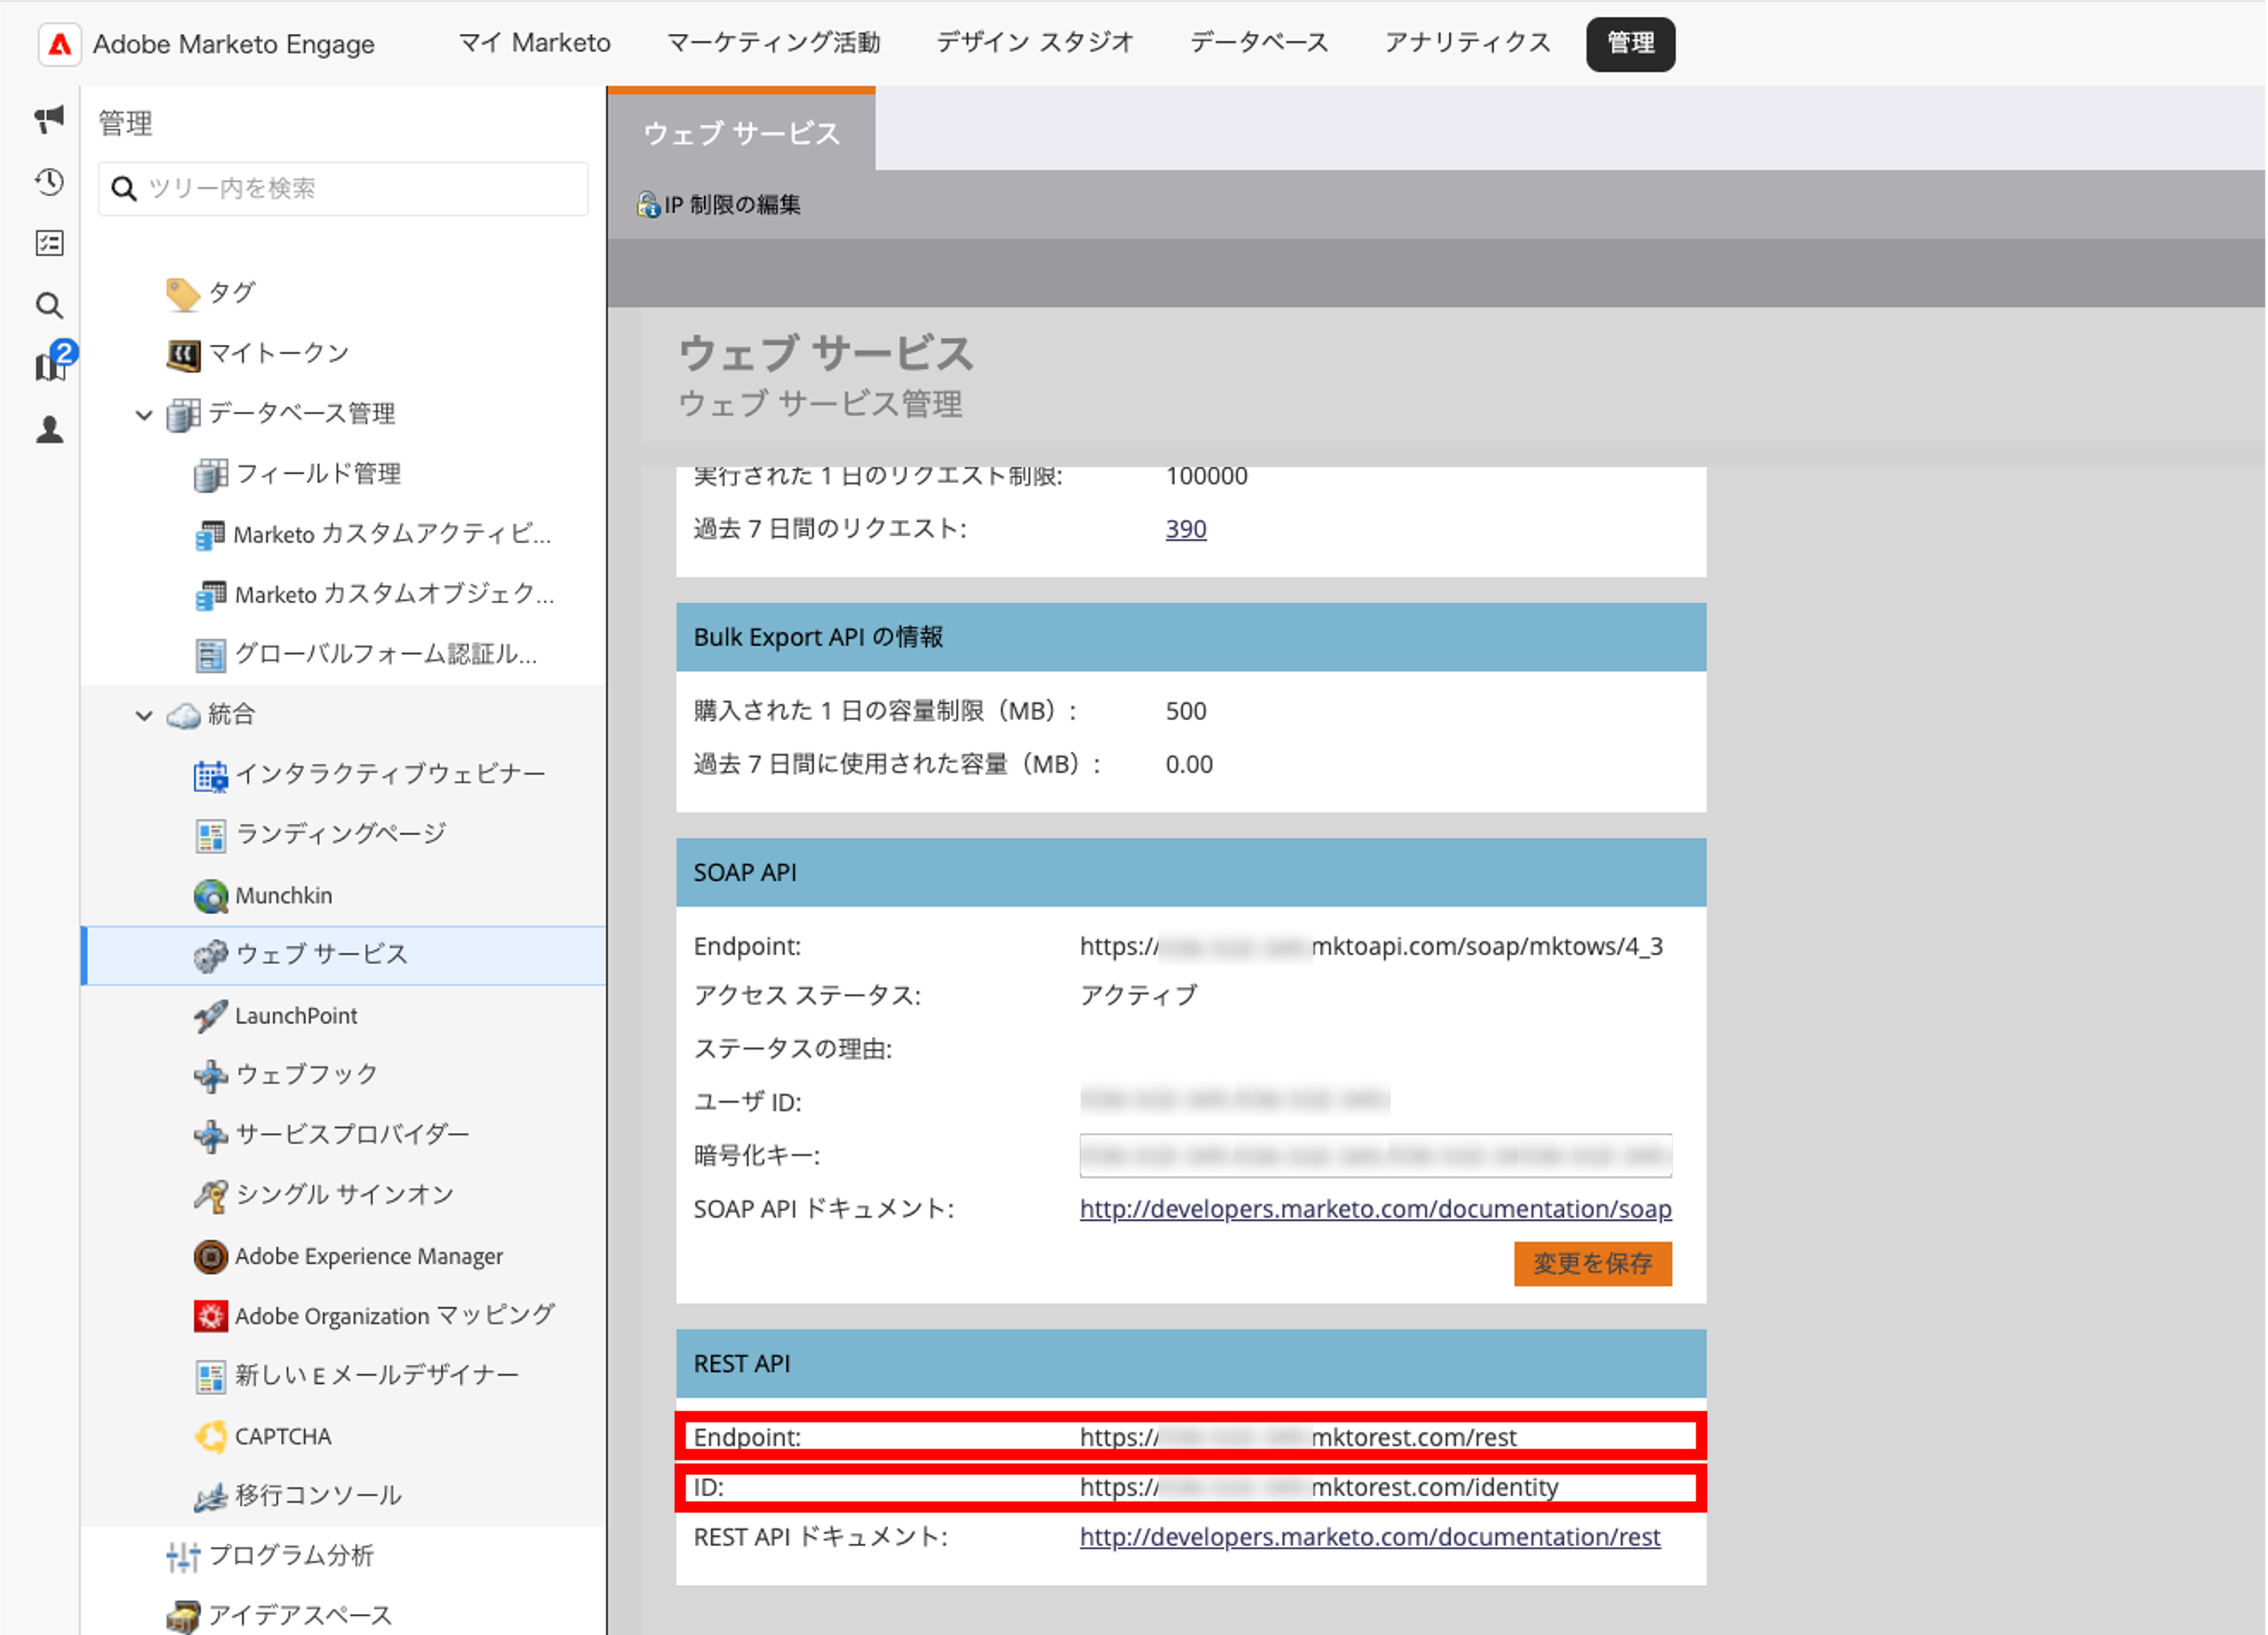Click the Marketo カスタムアクティビ... icon
The image size is (2268, 1635).
pos(210,535)
